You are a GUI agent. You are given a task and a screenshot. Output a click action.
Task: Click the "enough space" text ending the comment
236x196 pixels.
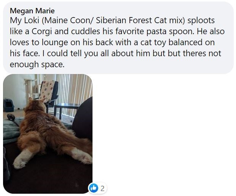37,64
